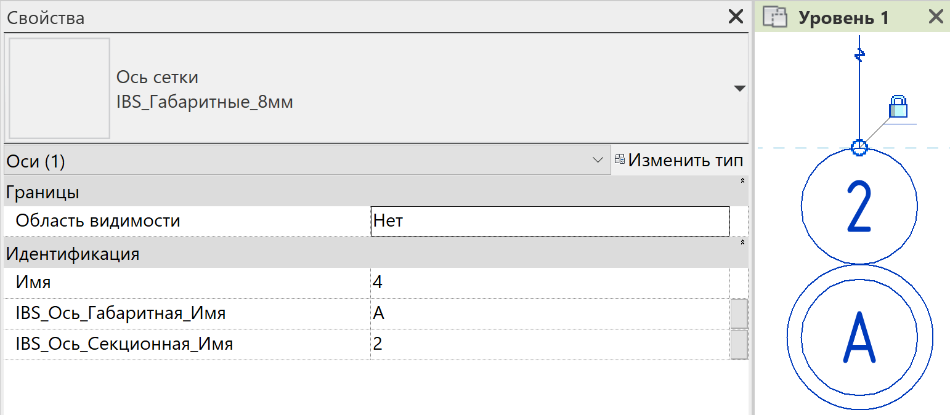Close the Уровень 1 view tab
This screenshot has height=415, width=950.
[x=936, y=17]
